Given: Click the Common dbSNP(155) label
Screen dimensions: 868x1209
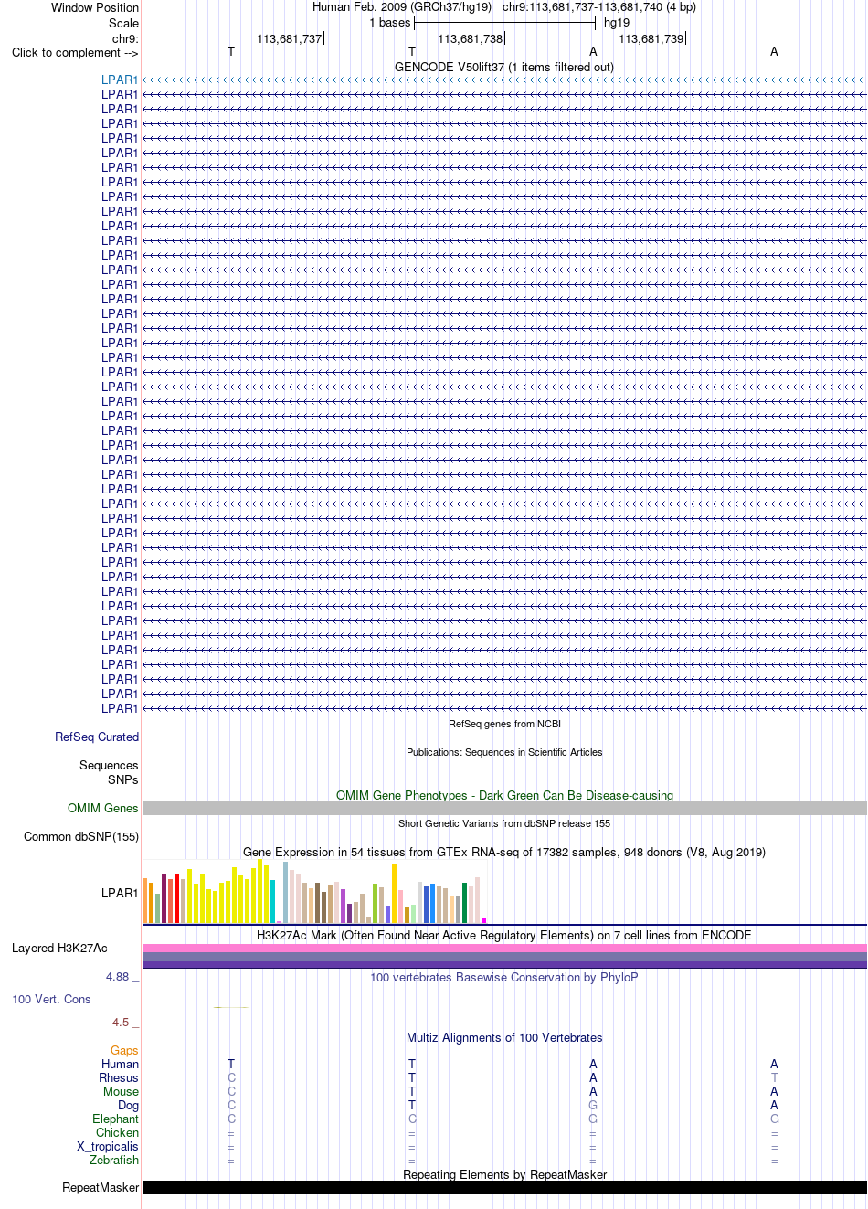Looking at the screenshot, I should pyautogui.click(x=81, y=836).
